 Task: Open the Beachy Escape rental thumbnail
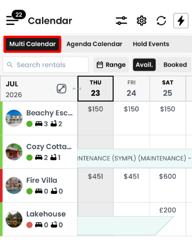14,118
